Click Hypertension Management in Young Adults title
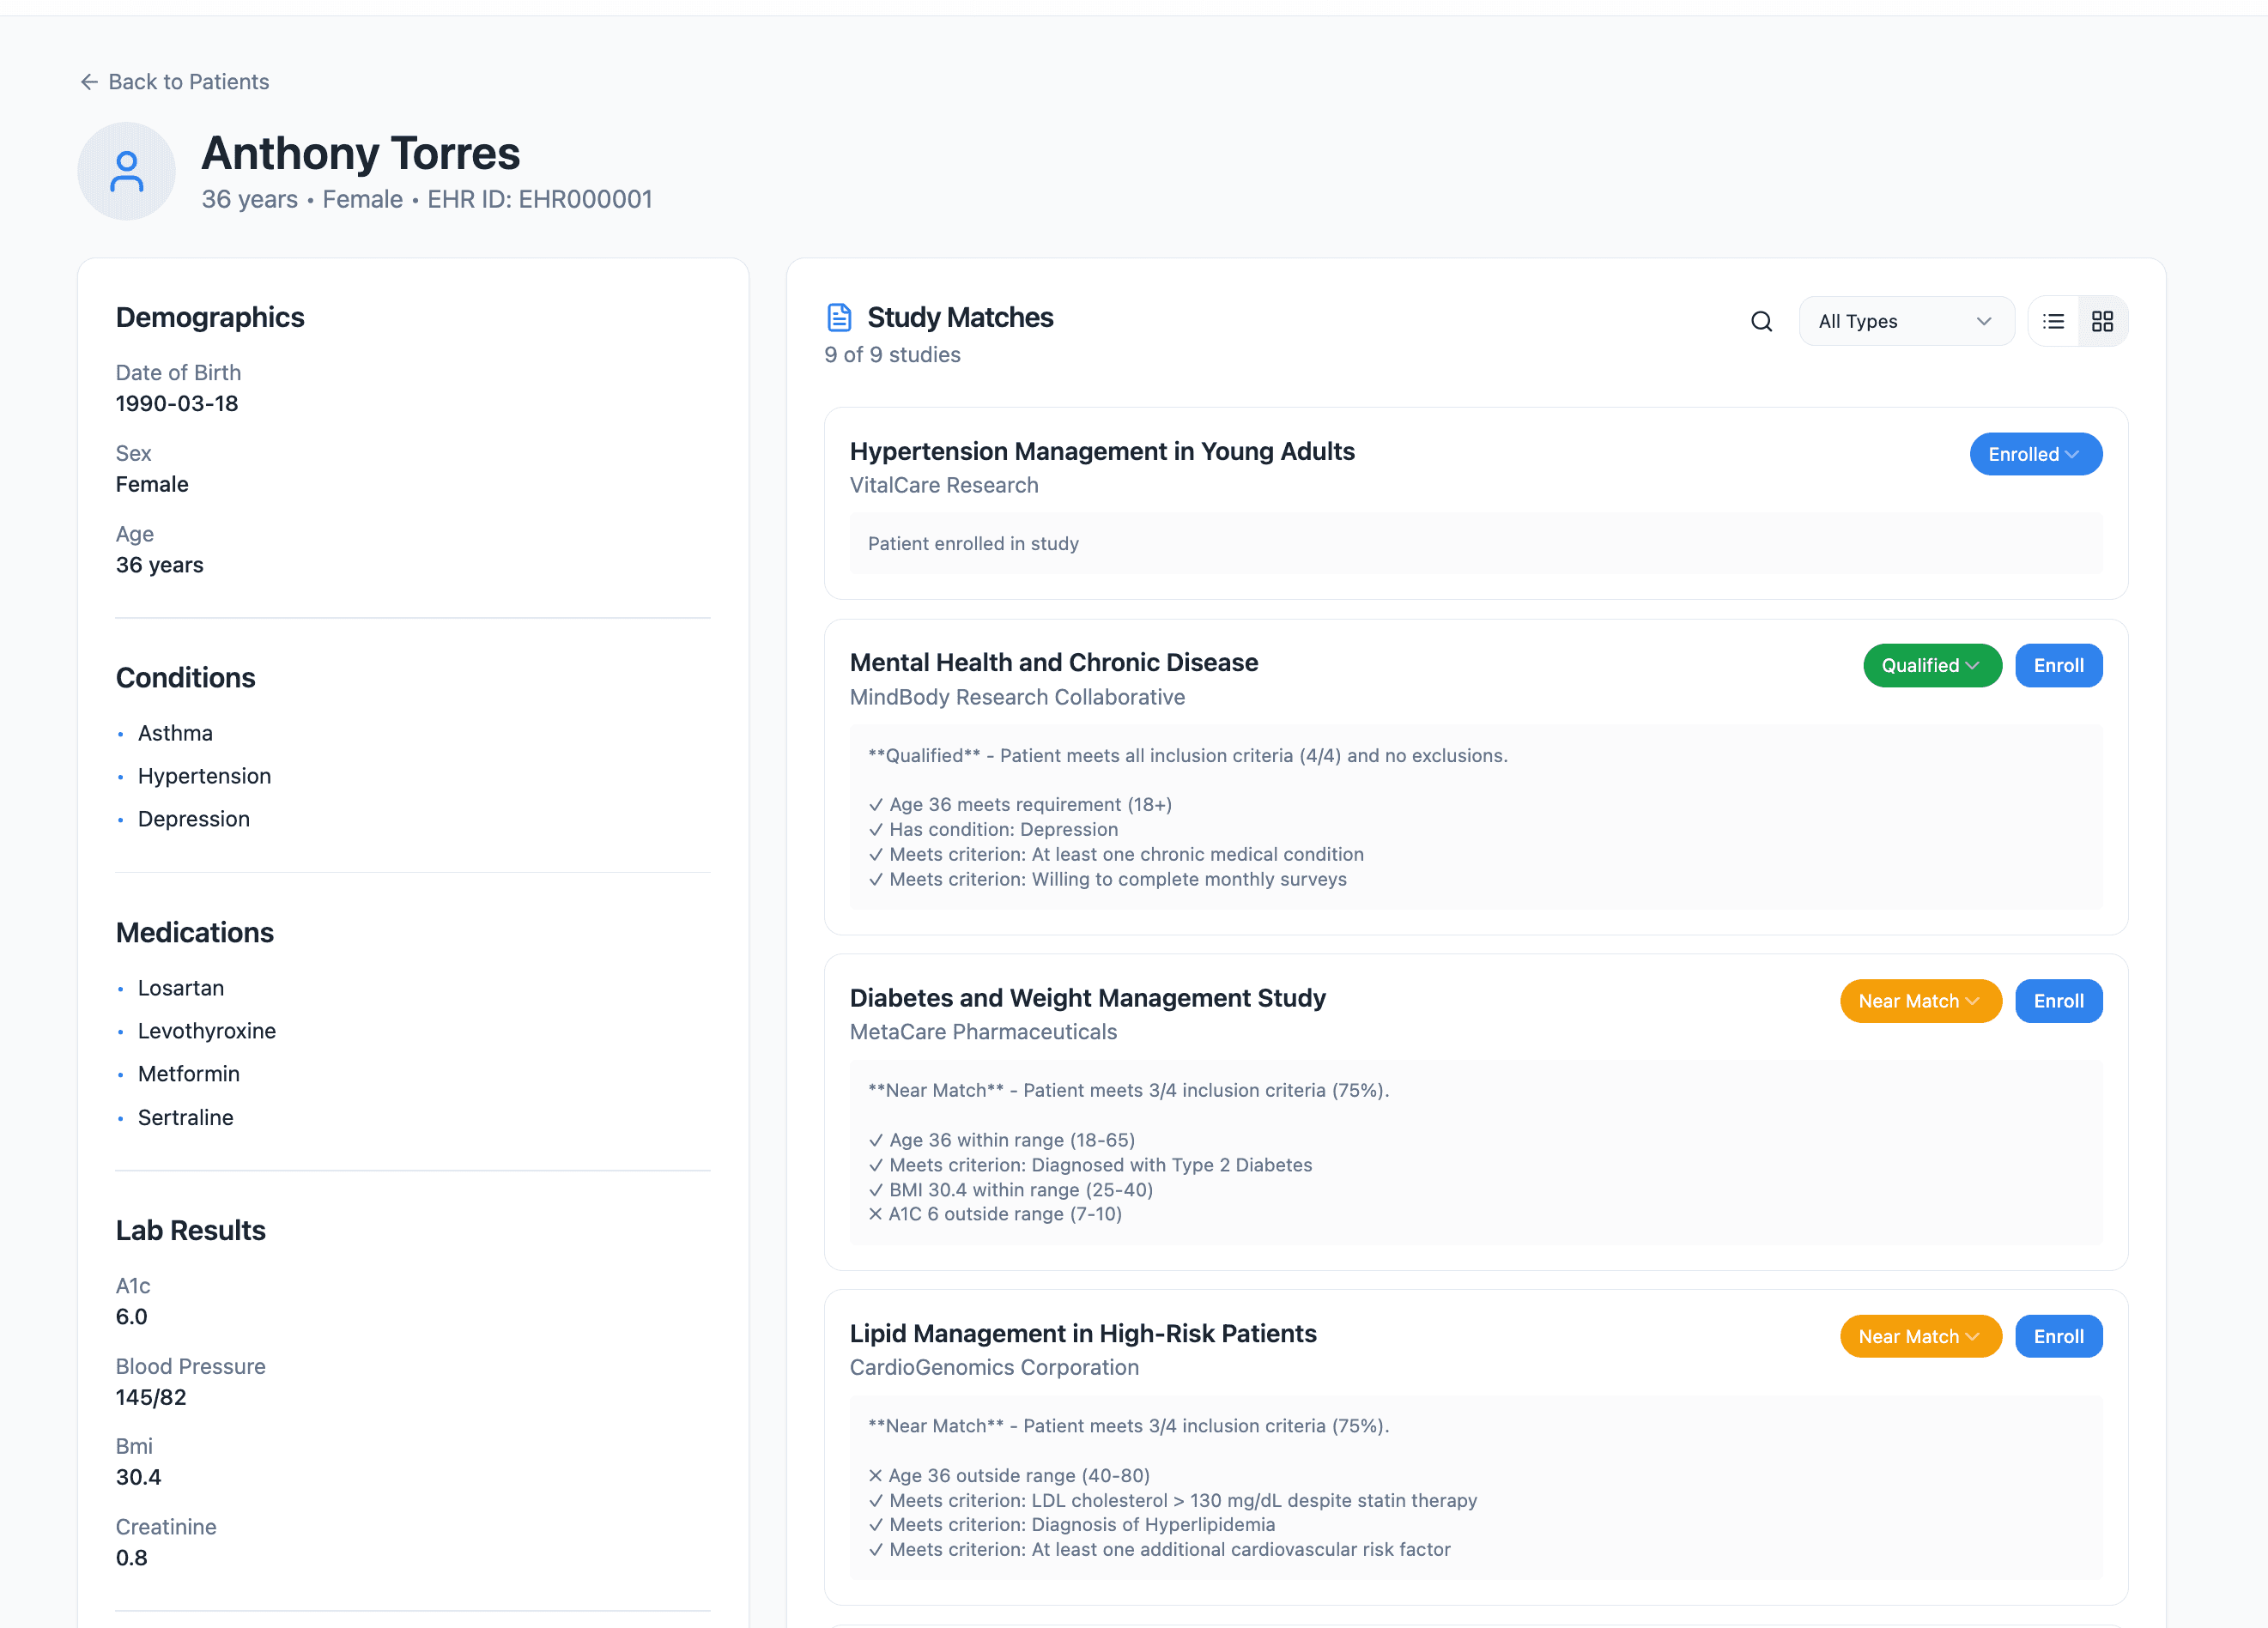Viewport: 2268px width, 1628px height. [x=1101, y=451]
